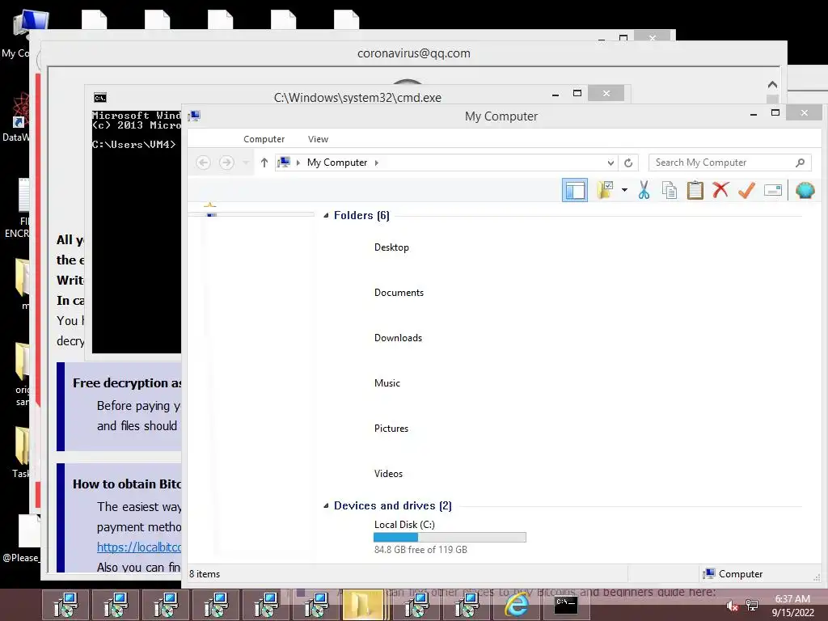
Task: Click My Computer window title icon
Action: [194, 116]
